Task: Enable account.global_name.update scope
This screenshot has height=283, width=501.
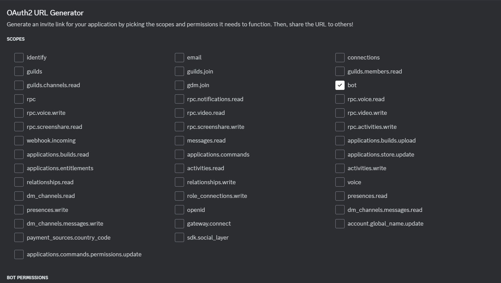Action: [x=340, y=224]
